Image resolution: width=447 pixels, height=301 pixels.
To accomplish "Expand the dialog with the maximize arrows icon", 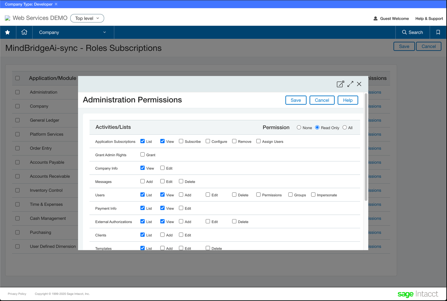I will [x=350, y=84].
